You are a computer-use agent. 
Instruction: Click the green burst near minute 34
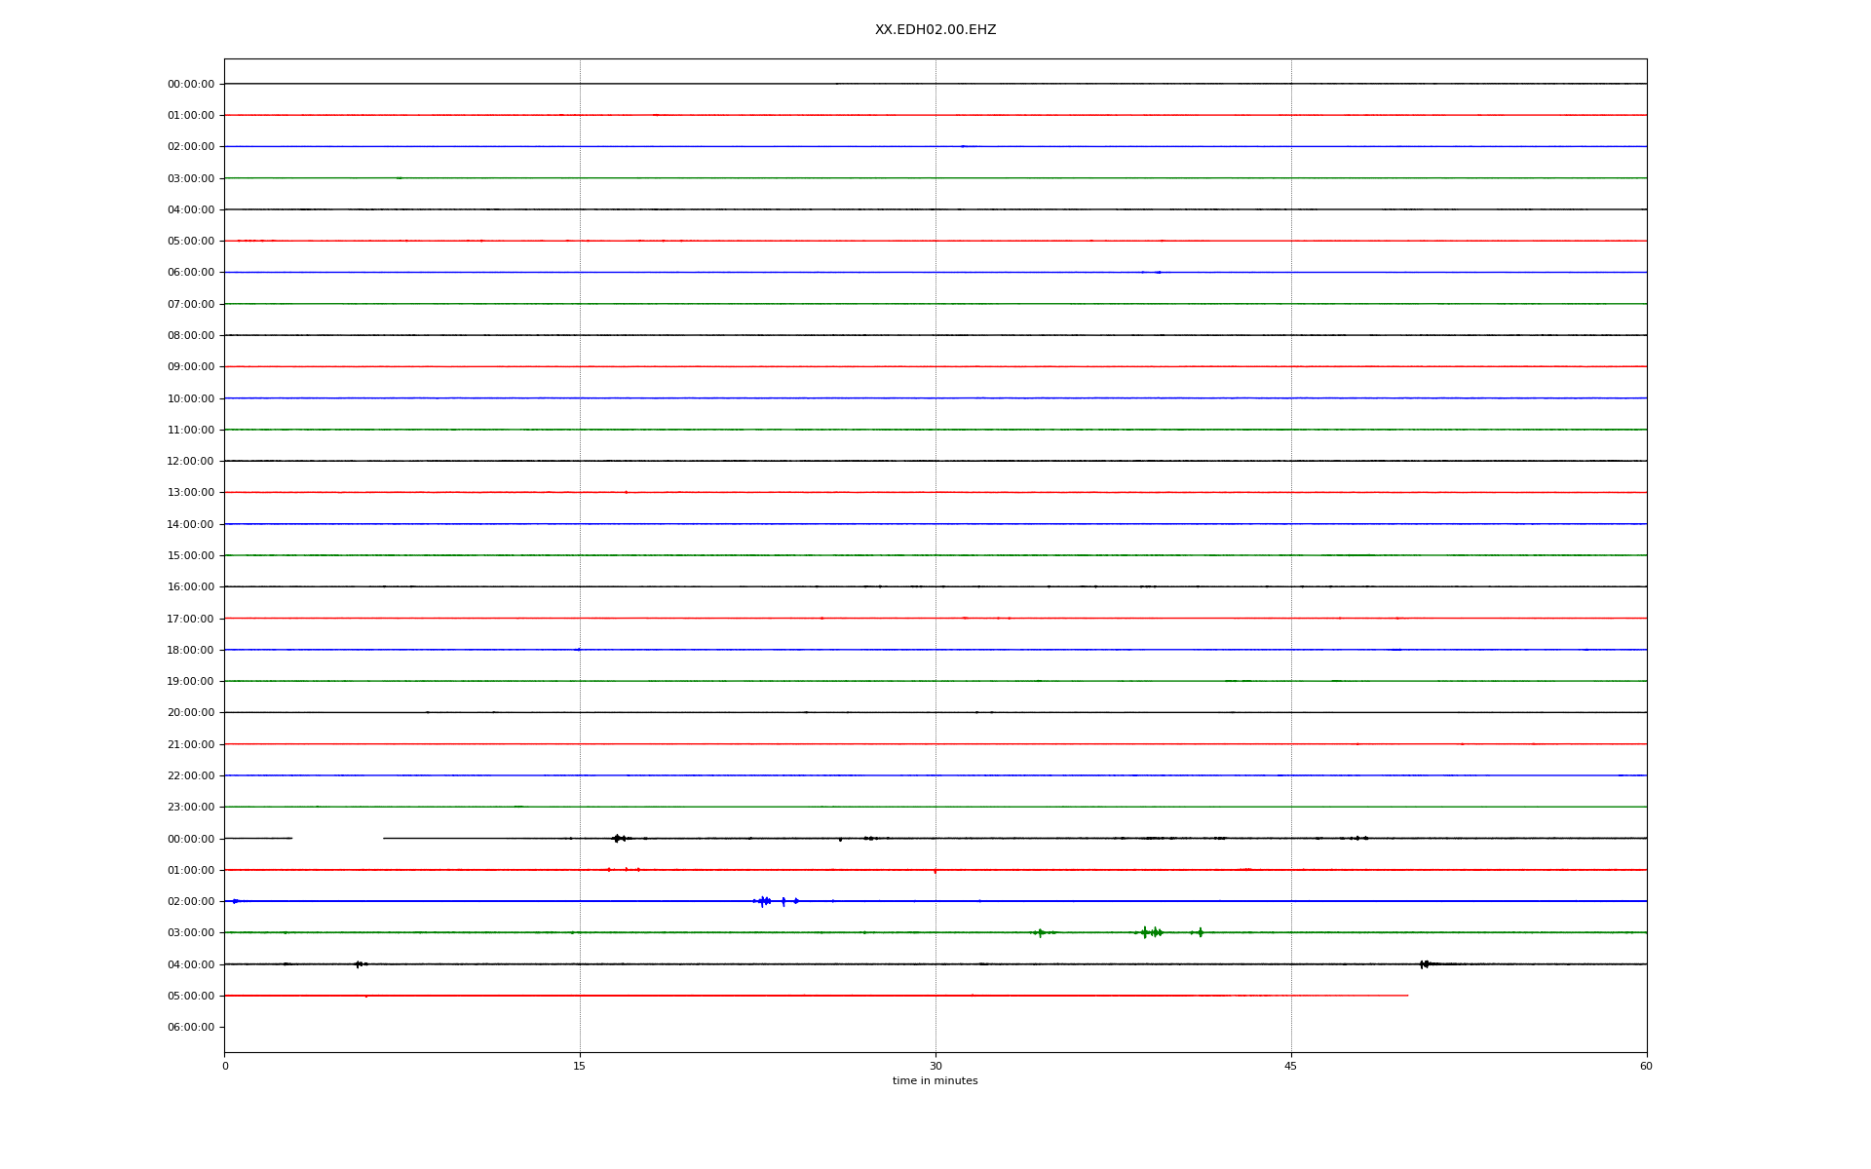[x=1041, y=932]
